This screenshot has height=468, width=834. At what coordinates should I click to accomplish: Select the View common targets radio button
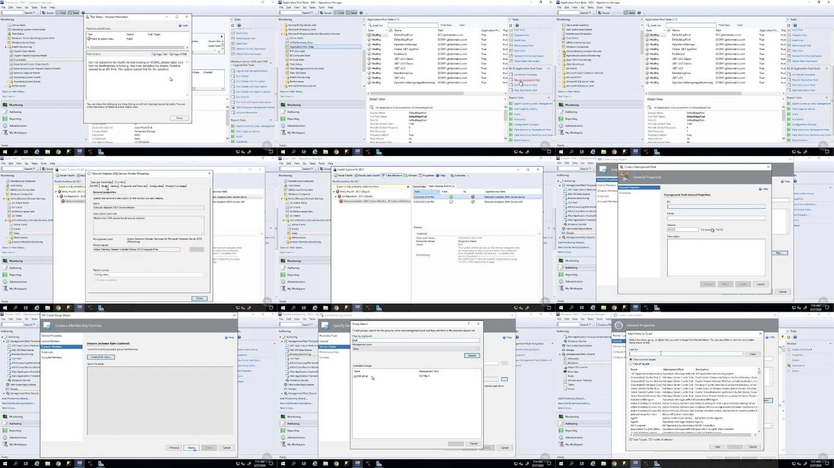[631, 359]
